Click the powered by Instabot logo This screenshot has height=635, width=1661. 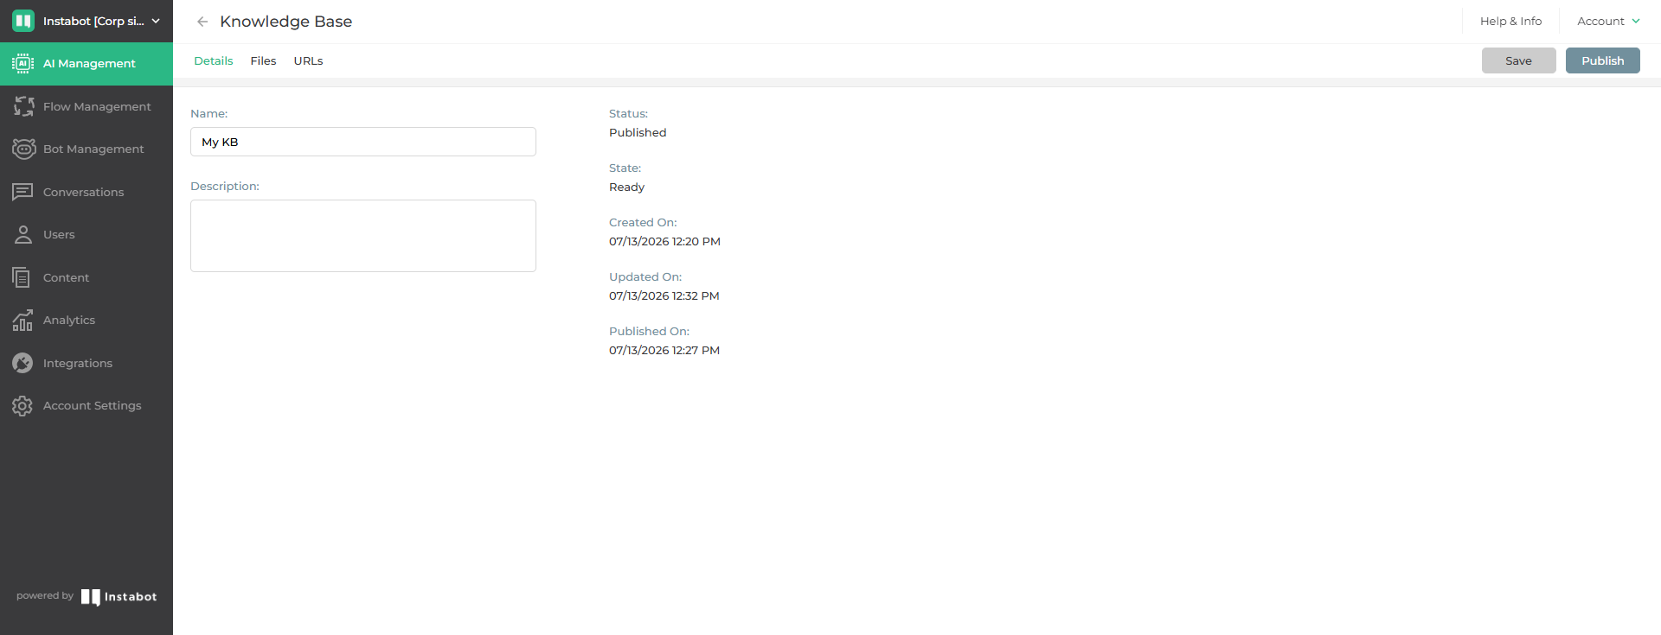[x=119, y=597]
